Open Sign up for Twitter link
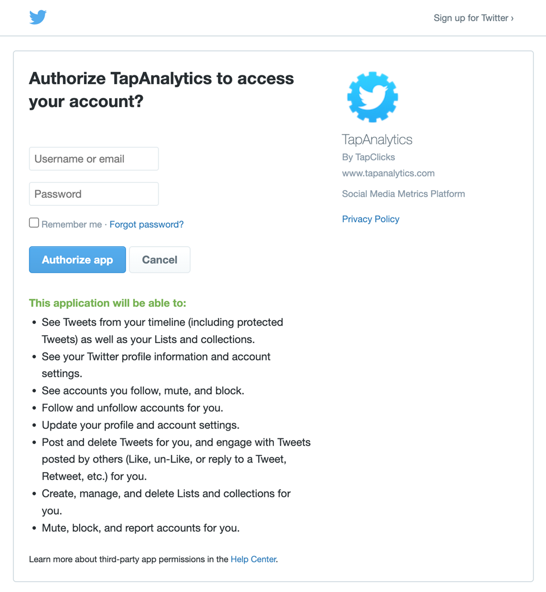The image size is (546, 592). [x=474, y=18]
